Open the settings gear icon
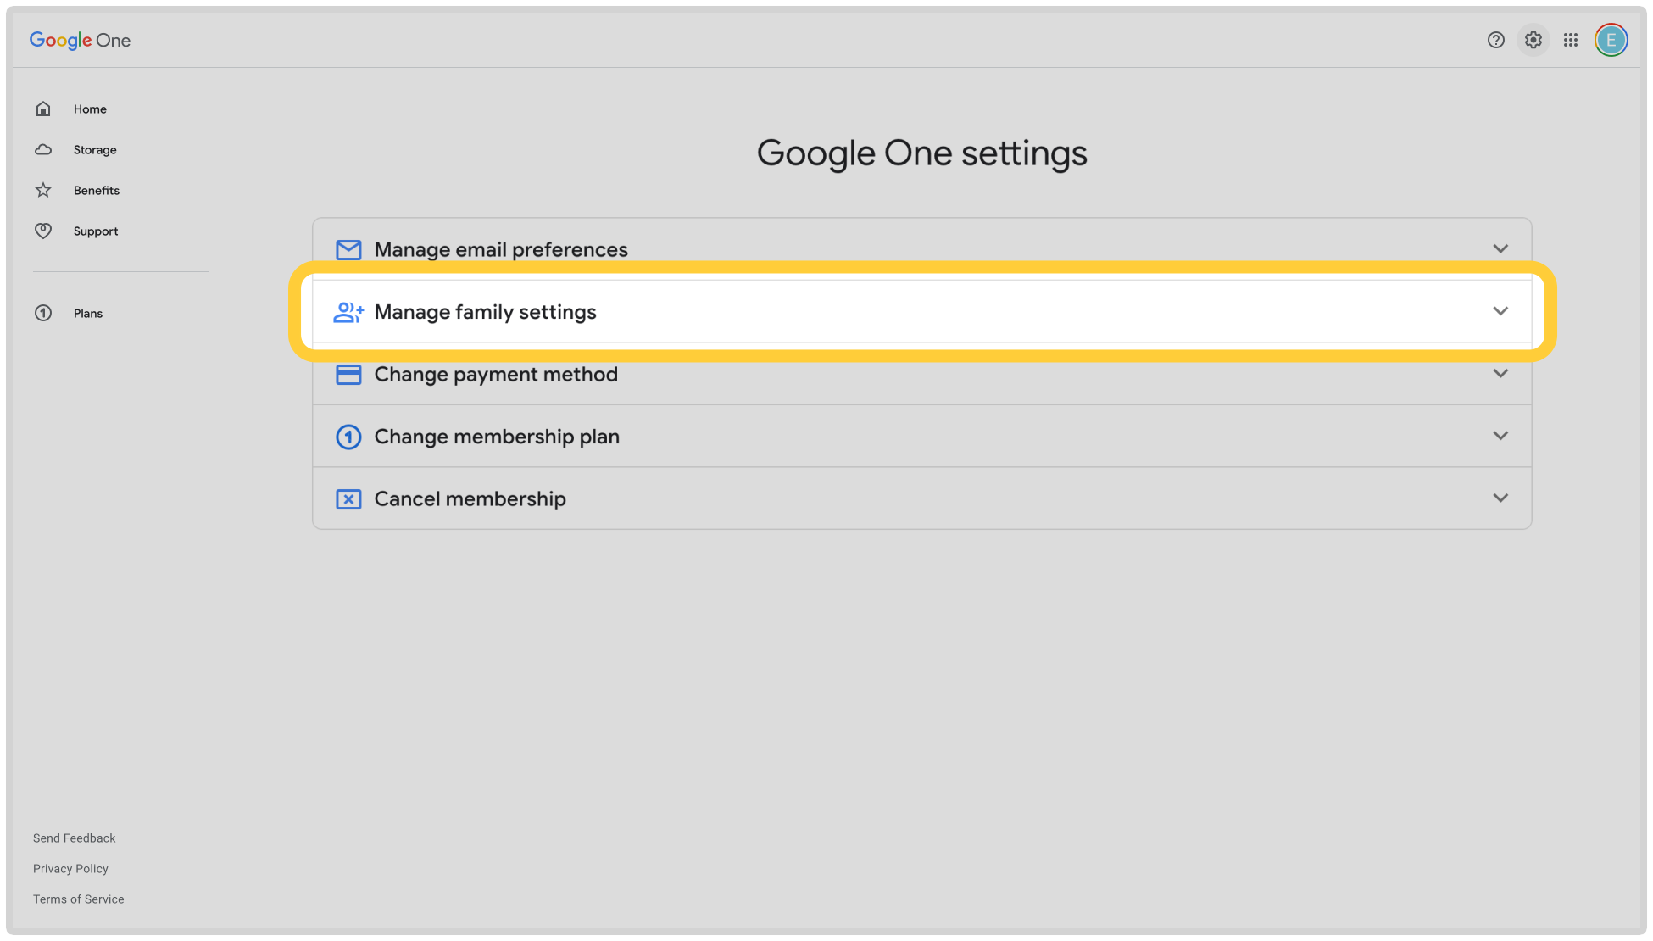Image resolution: width=1653 pixels, height=941 pixels. click(x=1533, y=40)
